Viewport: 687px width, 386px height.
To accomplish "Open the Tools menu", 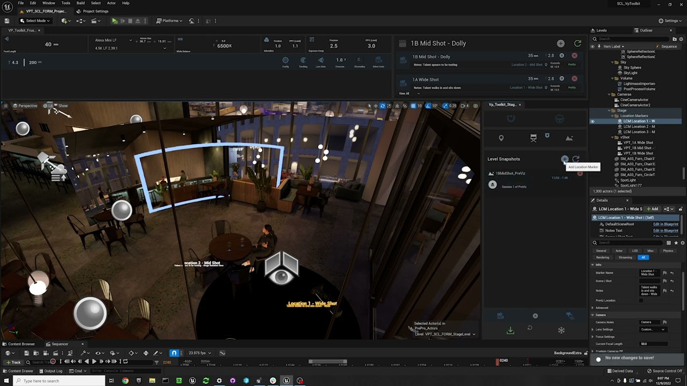I will pyautogui.click(x=65, y=3).
